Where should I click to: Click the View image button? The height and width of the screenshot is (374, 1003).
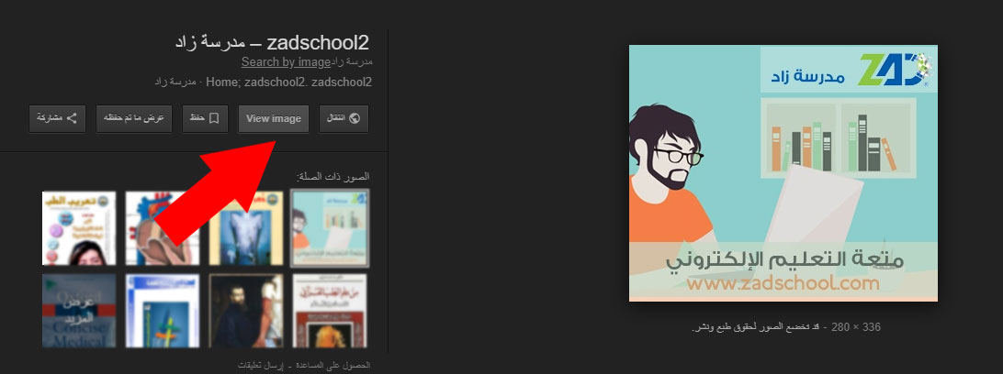click(x=273, y=119)
